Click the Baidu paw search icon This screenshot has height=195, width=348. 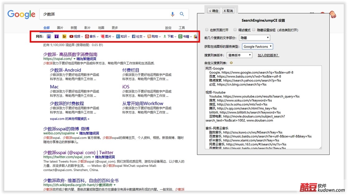click(x=49, y=37)
